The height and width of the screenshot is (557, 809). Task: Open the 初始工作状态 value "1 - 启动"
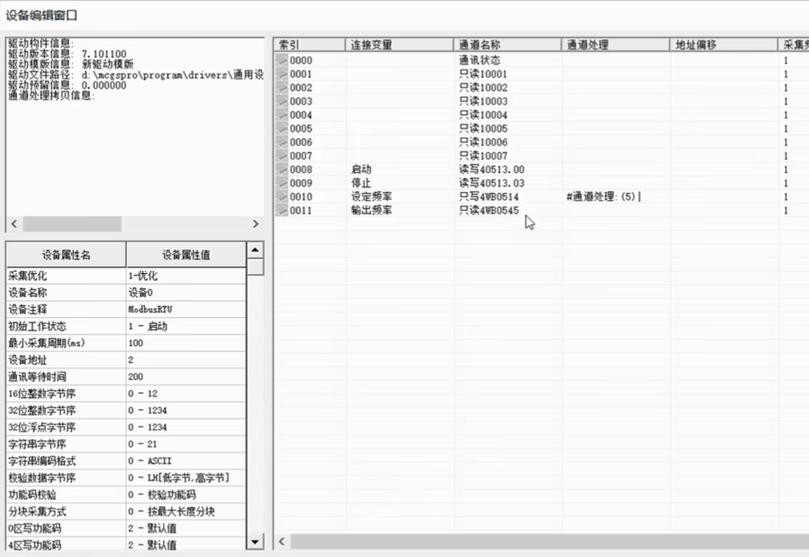pyautogui.click(x=184, y=327)
